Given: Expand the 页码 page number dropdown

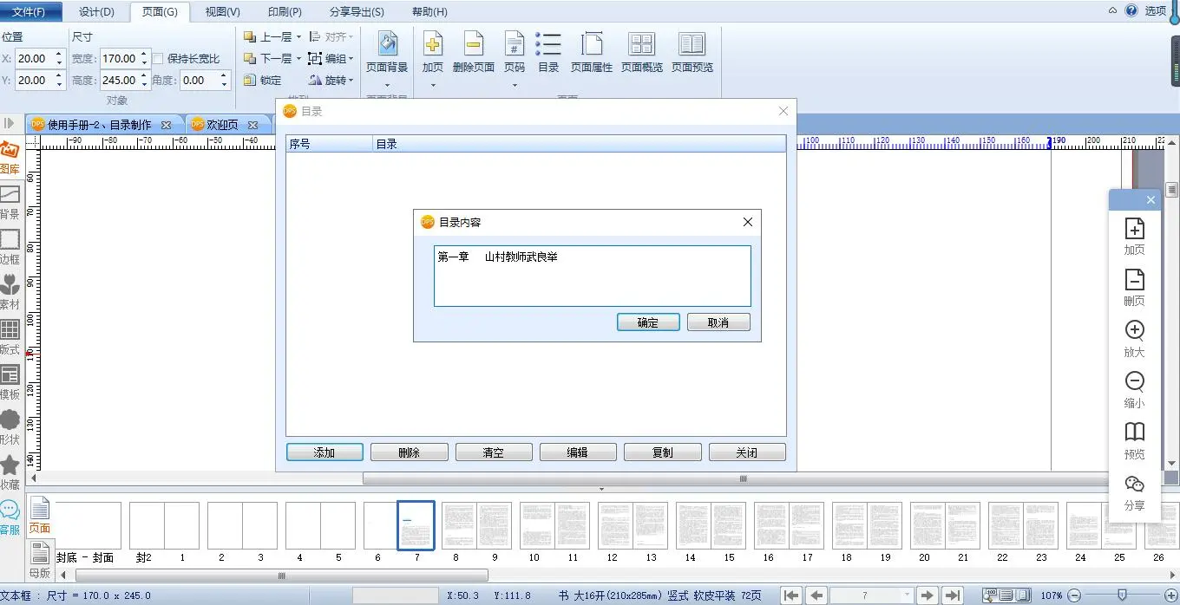Looking at the screenshot, I should (x=515, y=85).
